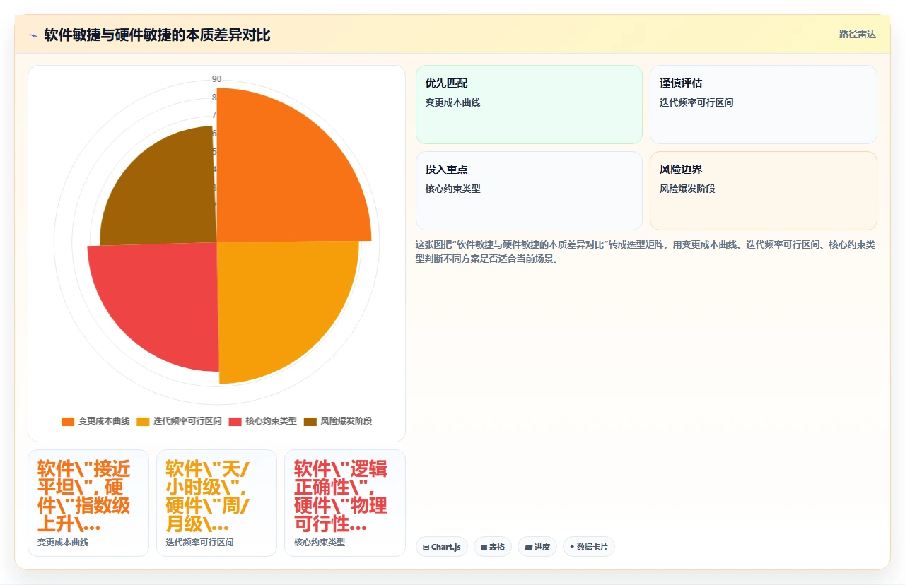Click the 软件"逻辑正确性" stat card headline

tap(341, 497)
